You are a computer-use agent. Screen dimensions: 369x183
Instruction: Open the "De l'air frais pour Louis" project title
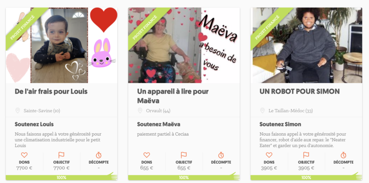51,91
